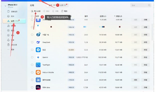The height and width of the screenshot is (92, 157).
Task: Click the 共享正版 tag on 爱思全能版 row
Action: point(71,80)
